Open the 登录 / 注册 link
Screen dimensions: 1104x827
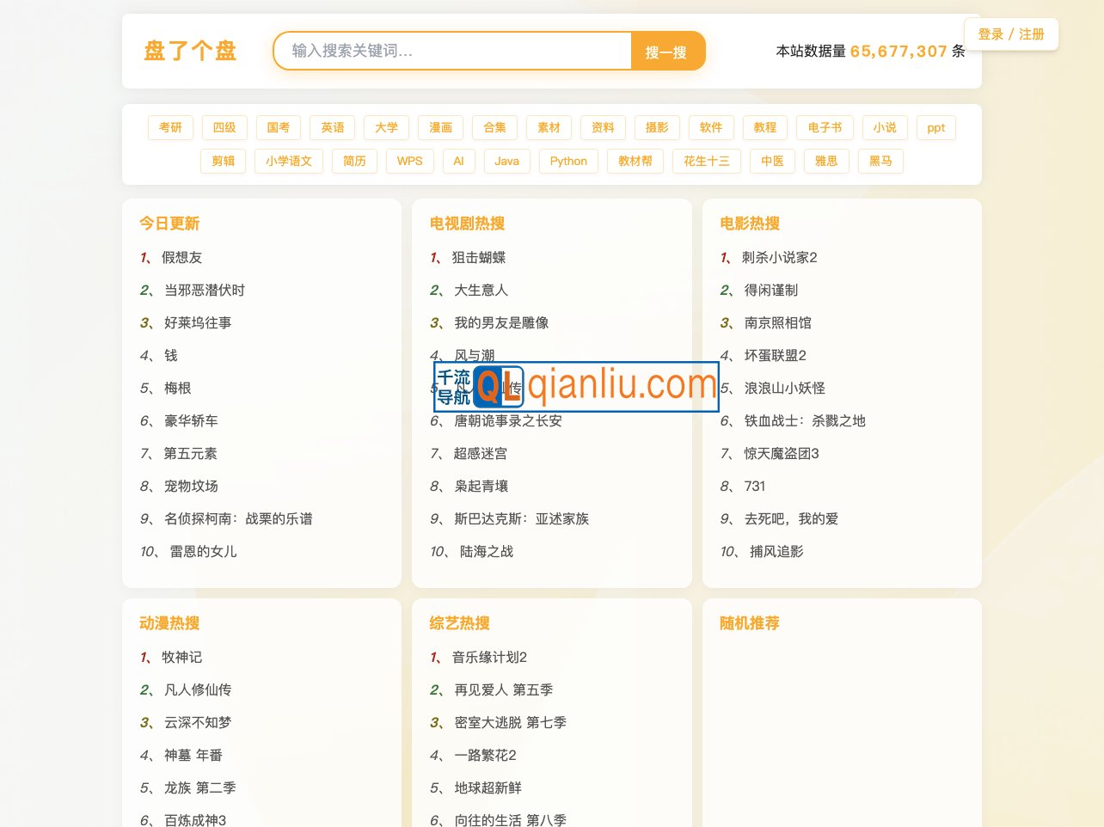click(x=1011, y=34)
